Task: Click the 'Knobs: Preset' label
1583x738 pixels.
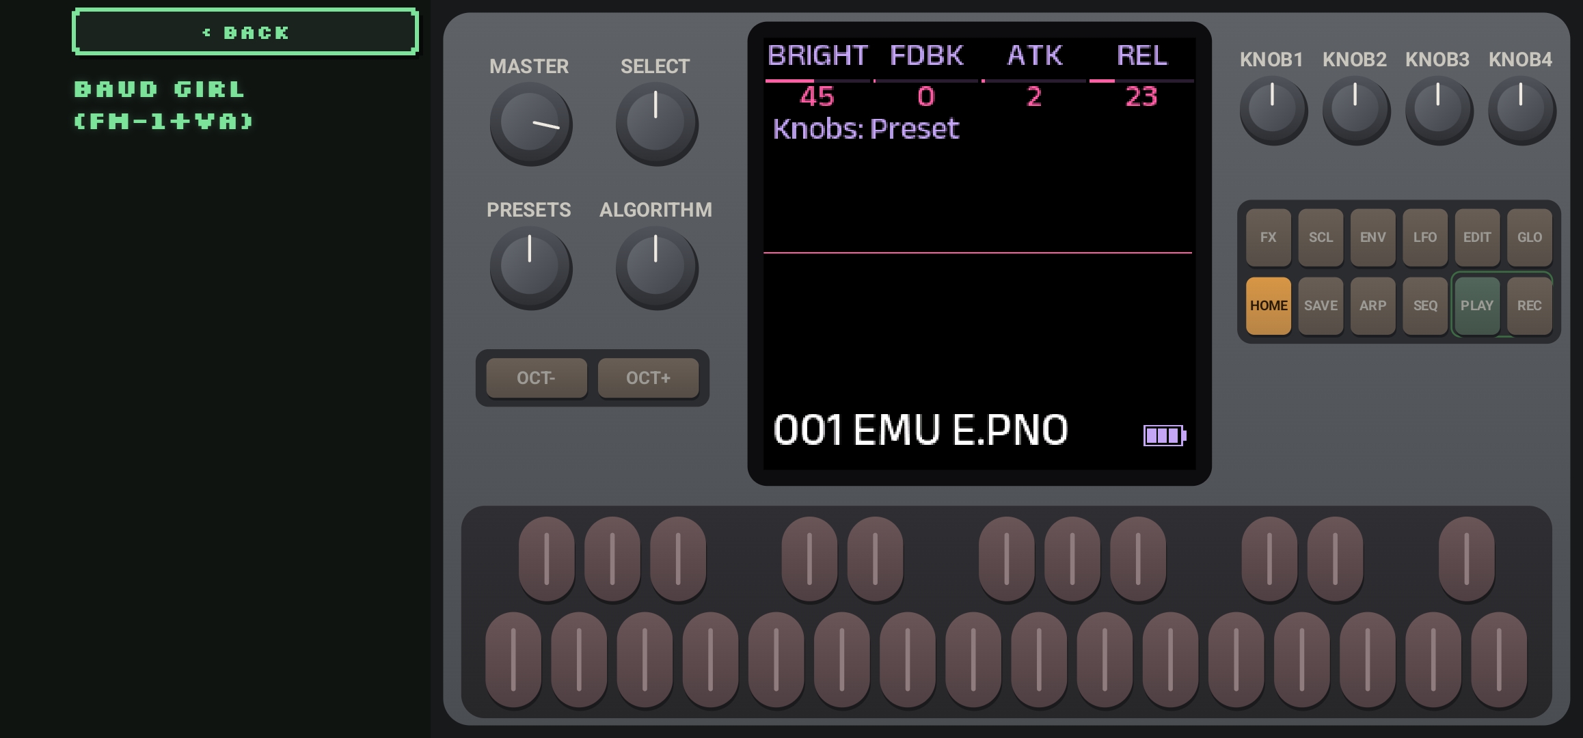Action: click(x=866, y=129)
